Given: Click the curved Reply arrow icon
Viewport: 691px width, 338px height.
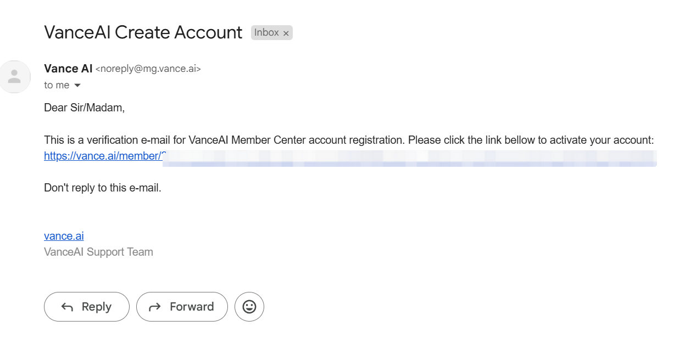Looking at the screenshot, I should 67,307.
